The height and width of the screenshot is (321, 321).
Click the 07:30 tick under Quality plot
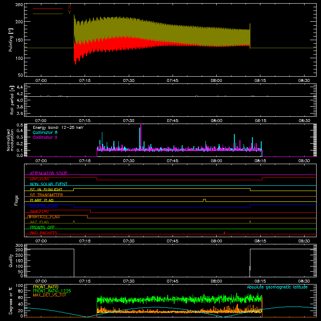[x=129, y=281]
